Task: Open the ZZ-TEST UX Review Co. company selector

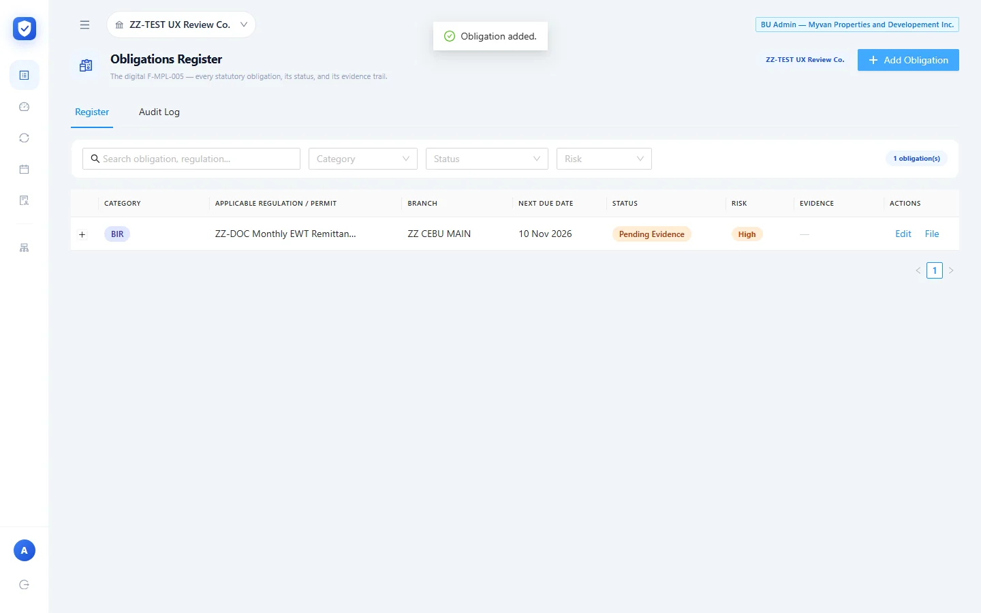Action: coord(181,25)
